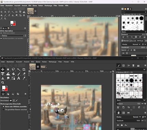This screenshot has width=147, height=130.
Task: Select the Paintbrush tool in lower window
Action: (x=19, y=74)
